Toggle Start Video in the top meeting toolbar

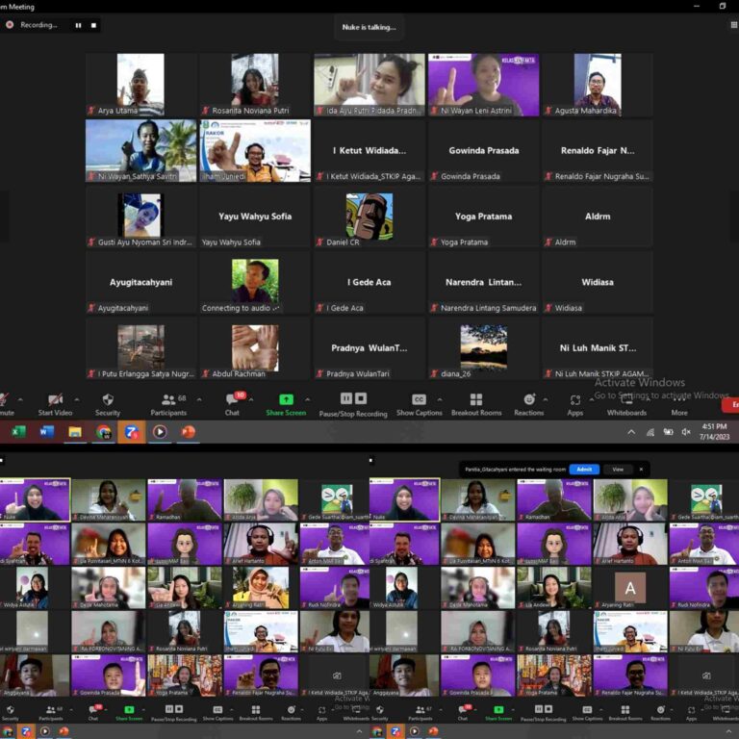(x=55, y=404)
